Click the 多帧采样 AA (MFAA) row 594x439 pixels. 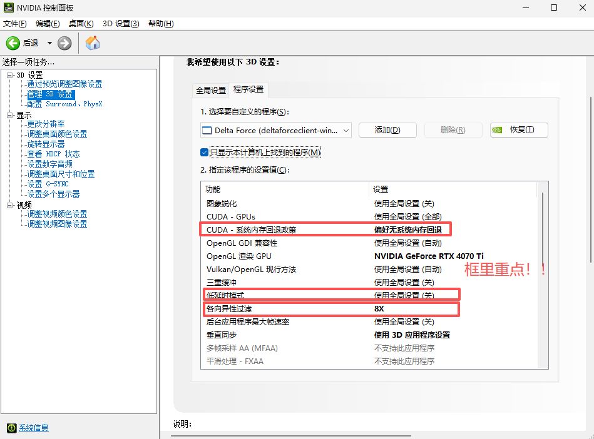[x=369, y=348]
